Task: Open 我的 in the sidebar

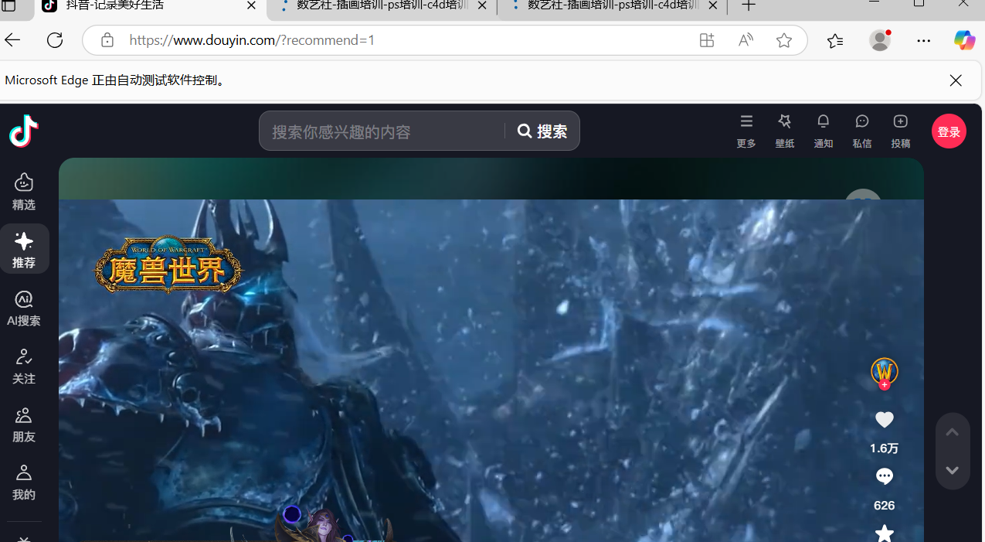Action: pyautogui.click(x=24, y=481)
